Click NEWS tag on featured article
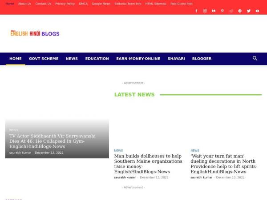 (x=14, y=130)
